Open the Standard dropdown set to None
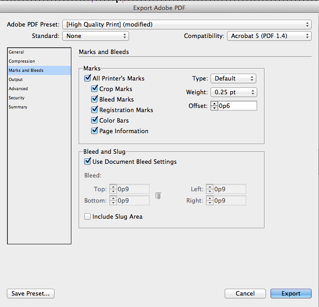 [96, 36]
